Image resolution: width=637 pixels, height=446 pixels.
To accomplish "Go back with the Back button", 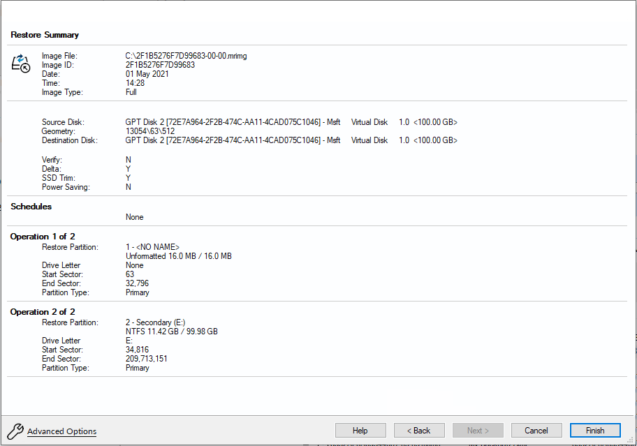I will (419, 431).
